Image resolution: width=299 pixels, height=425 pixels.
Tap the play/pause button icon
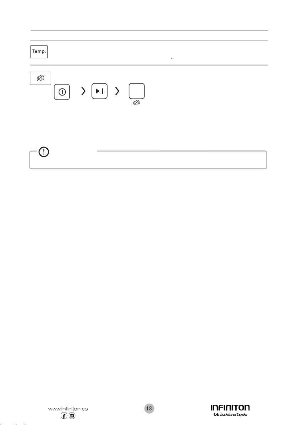tap(100, 91)
